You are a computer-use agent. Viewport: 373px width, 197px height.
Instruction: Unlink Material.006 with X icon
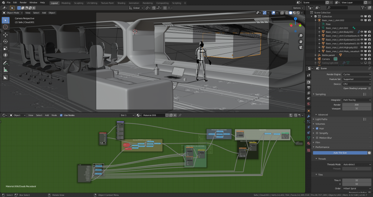coord(175,115)
